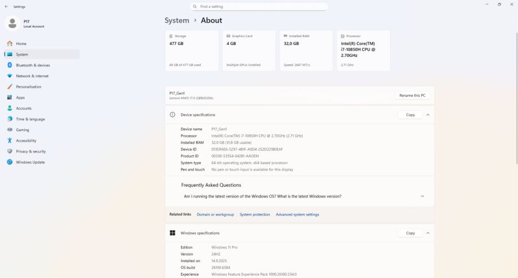Screen dimensions: 518x278
Task: Open Accessibility settings
Action: point(26,141)
